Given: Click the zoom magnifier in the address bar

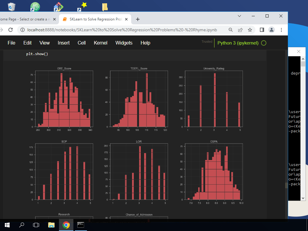Looking at the screenshot, I should tap(230, 30).
